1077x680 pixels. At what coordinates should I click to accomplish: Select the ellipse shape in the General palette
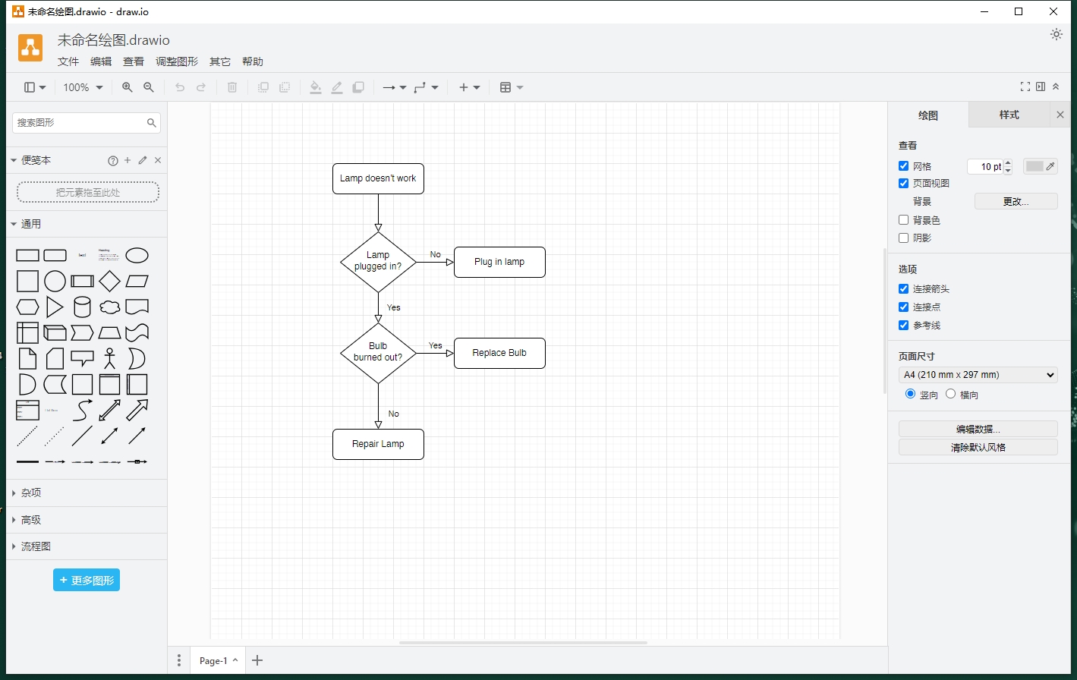(x=137, y=255)
